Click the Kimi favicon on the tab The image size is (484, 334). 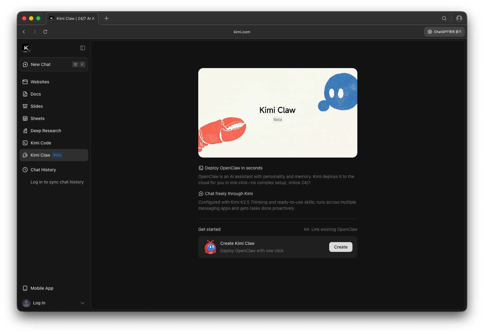coord(52,18)
